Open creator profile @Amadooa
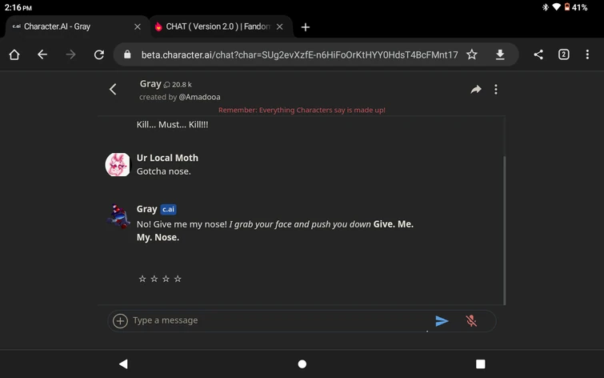Screen dimensions: 604x378 [x=199, y=97]
